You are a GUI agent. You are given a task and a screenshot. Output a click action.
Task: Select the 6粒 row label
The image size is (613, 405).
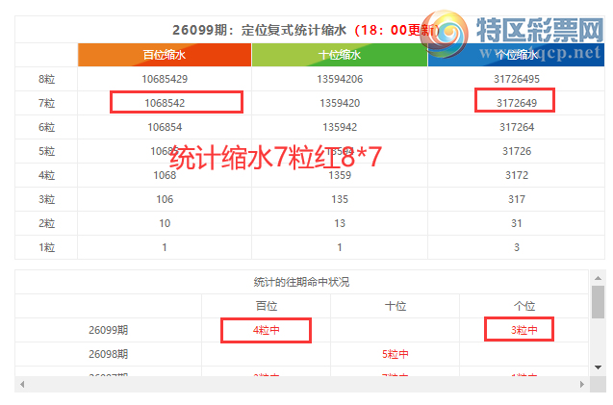[46, 127]
